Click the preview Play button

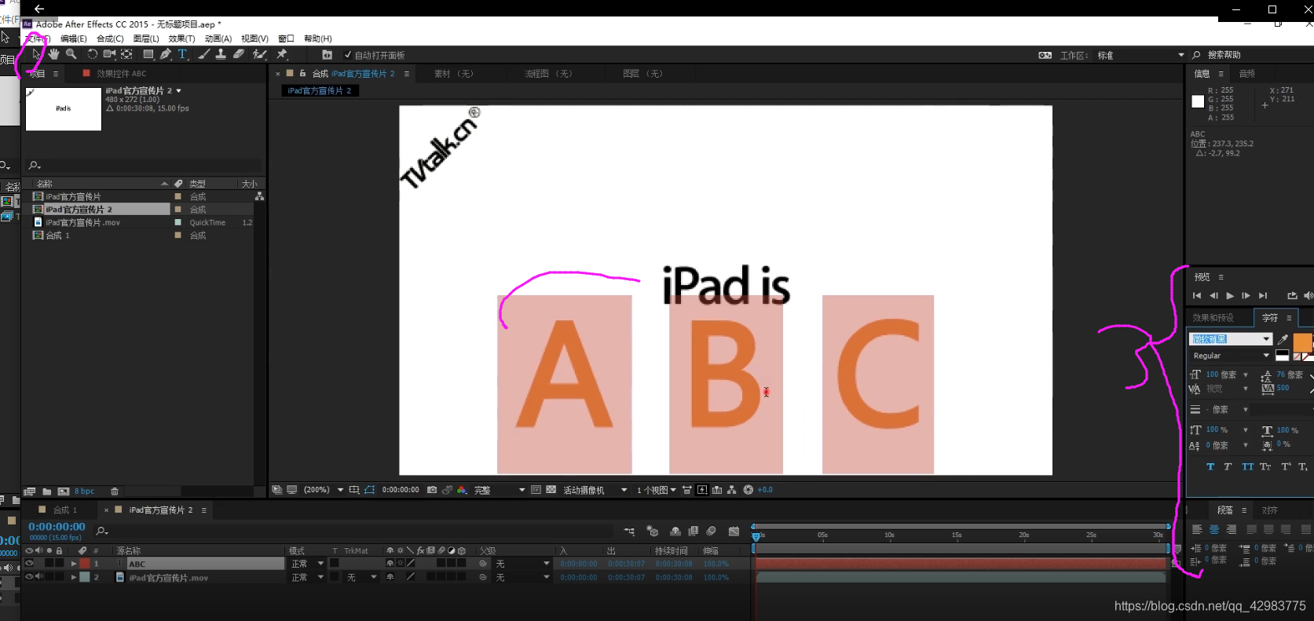tap(1230, 296)
